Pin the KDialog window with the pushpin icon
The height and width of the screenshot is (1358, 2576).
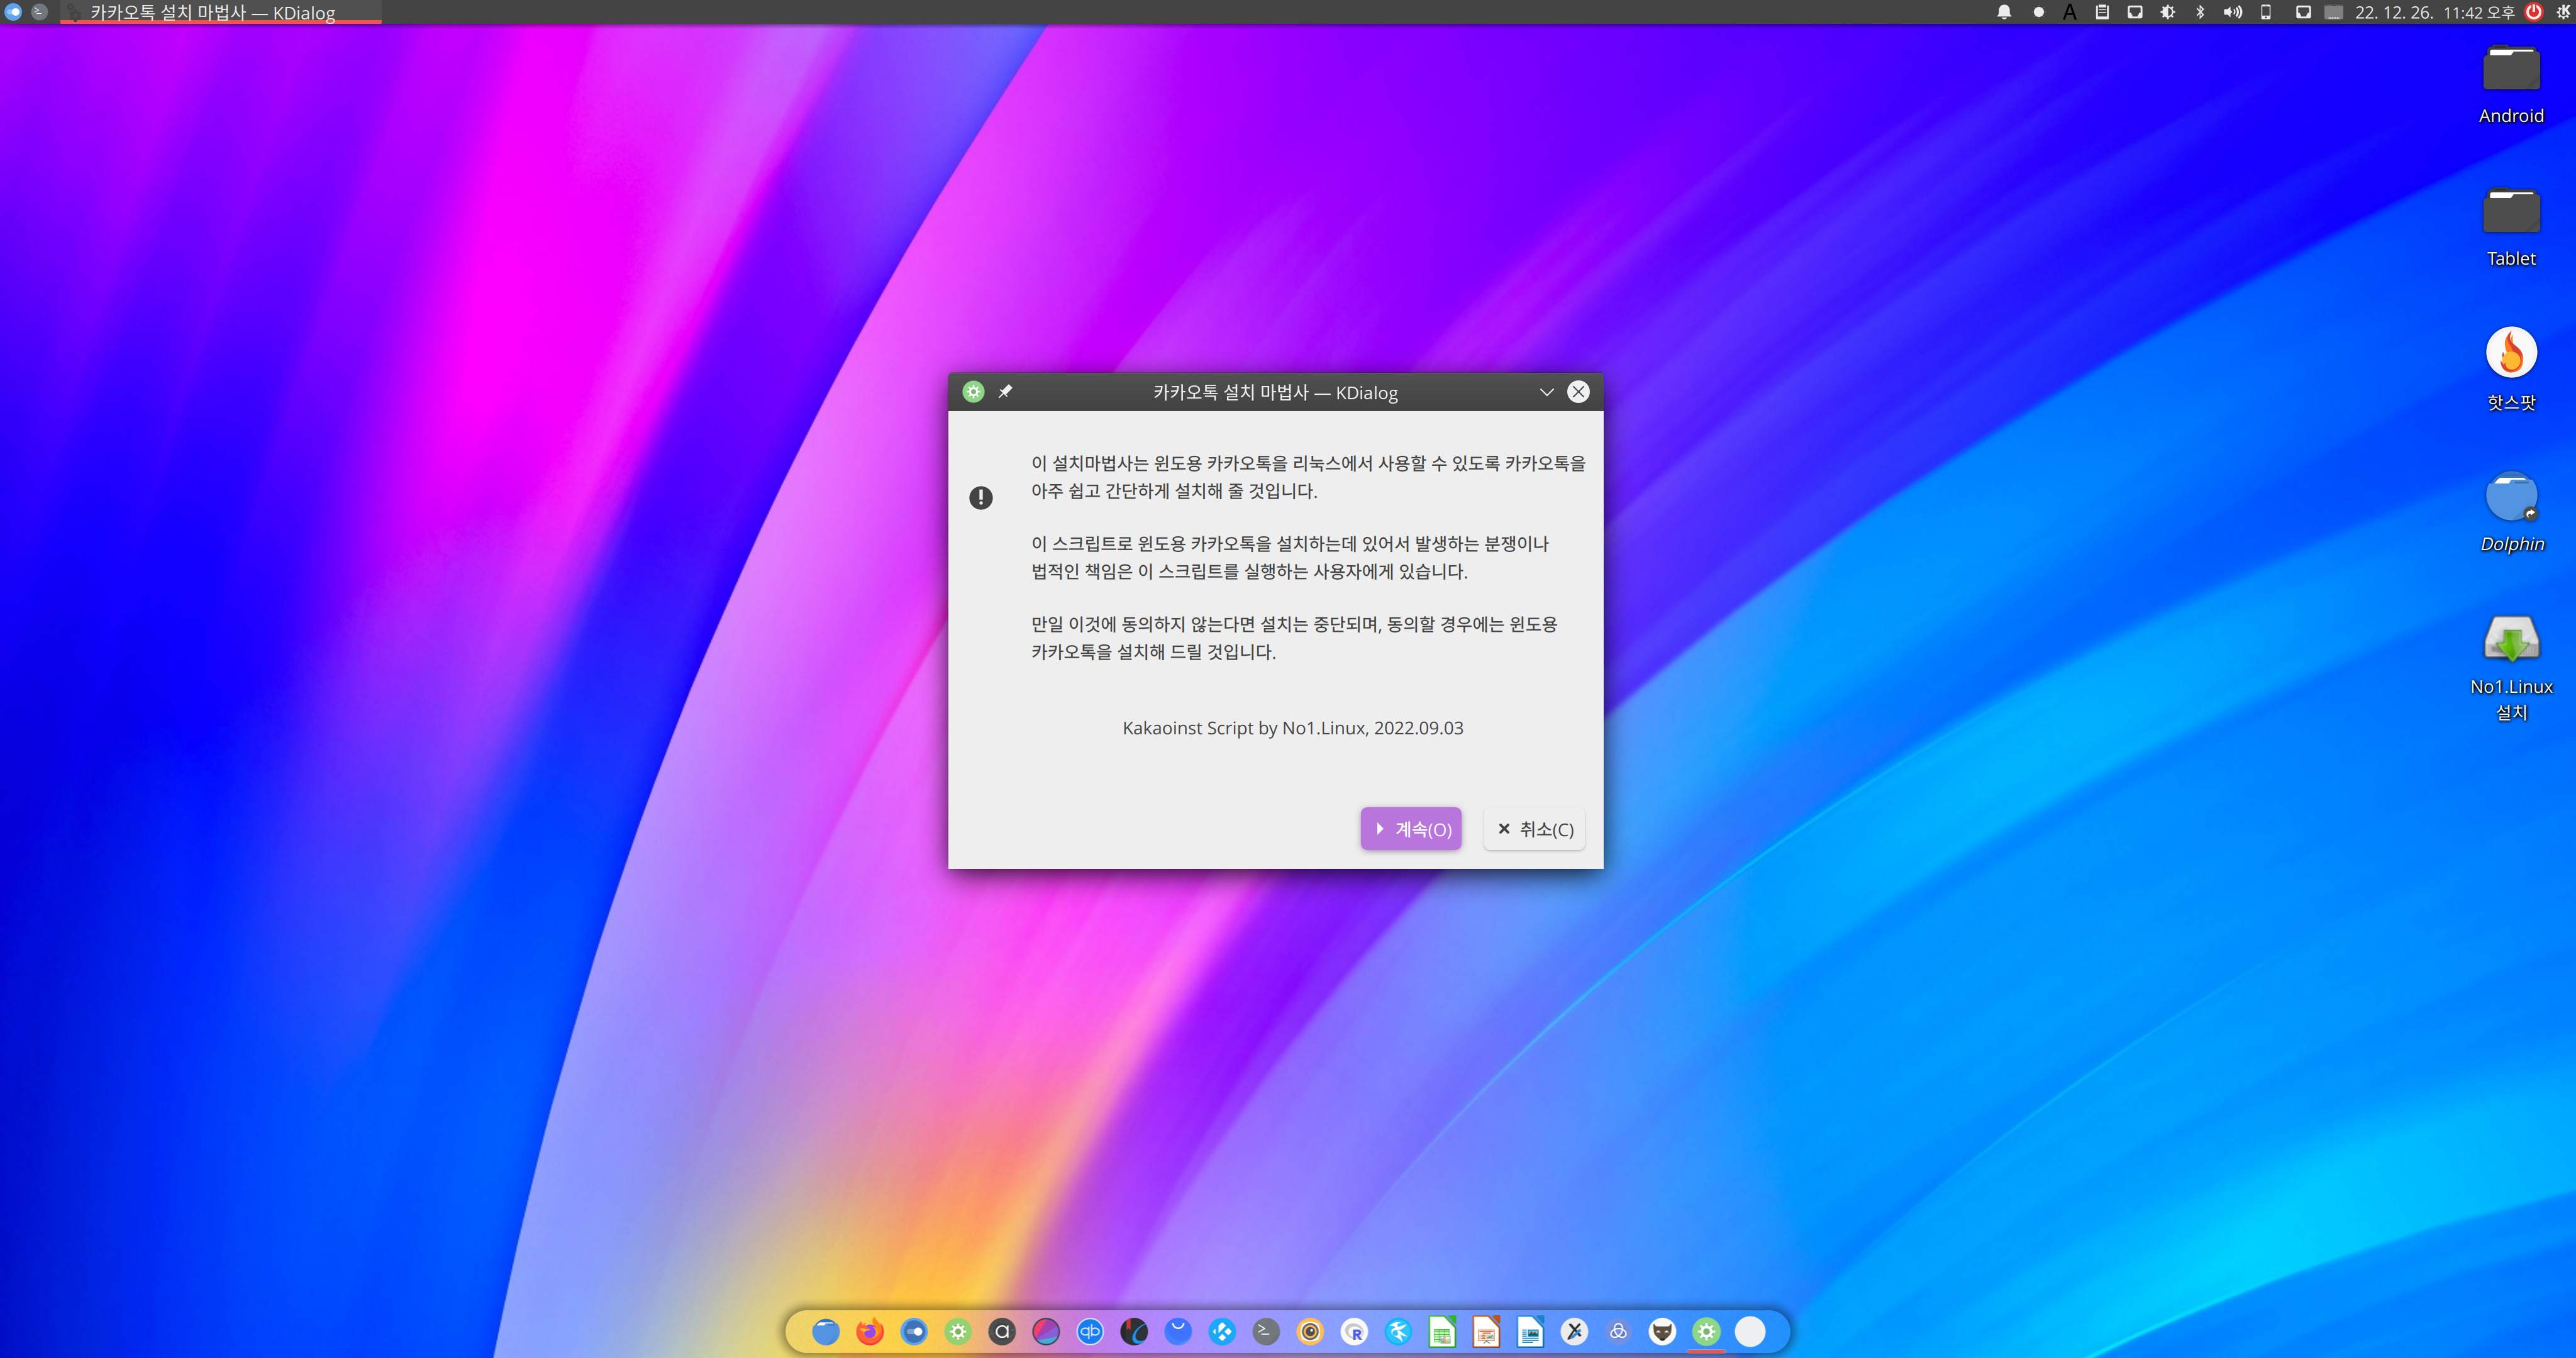1006,392
